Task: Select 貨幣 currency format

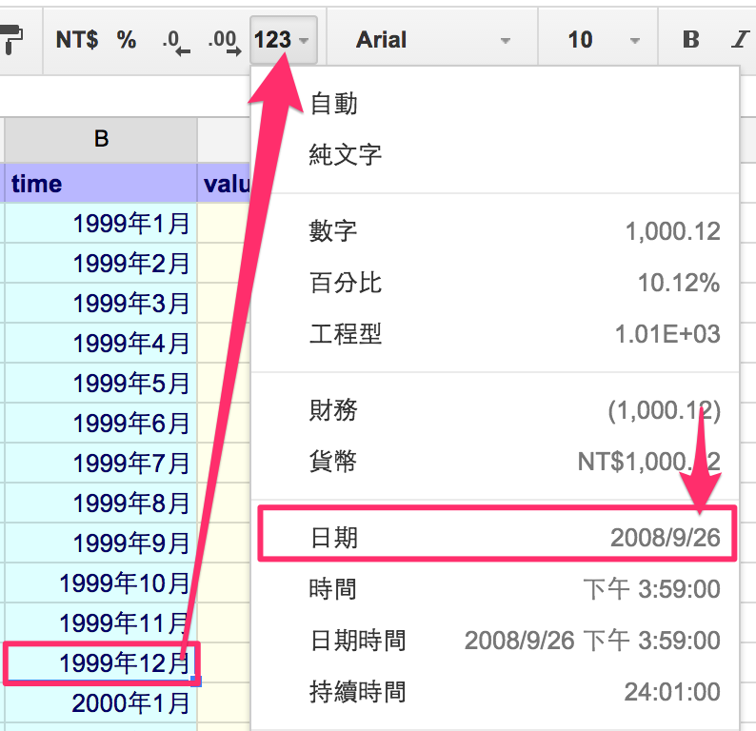Action: pos(495,462)
